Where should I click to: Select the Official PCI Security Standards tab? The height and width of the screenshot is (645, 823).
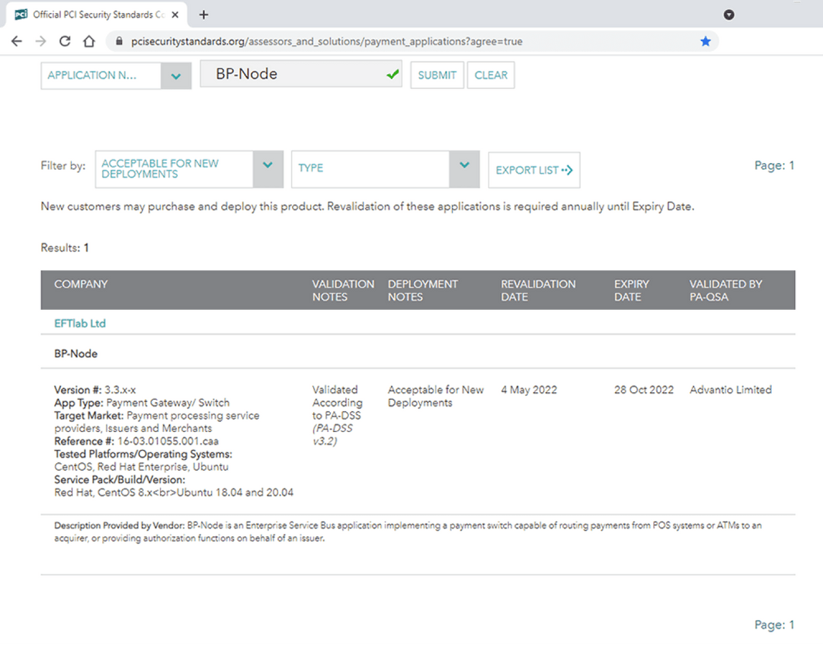click(x=97, y=14)
